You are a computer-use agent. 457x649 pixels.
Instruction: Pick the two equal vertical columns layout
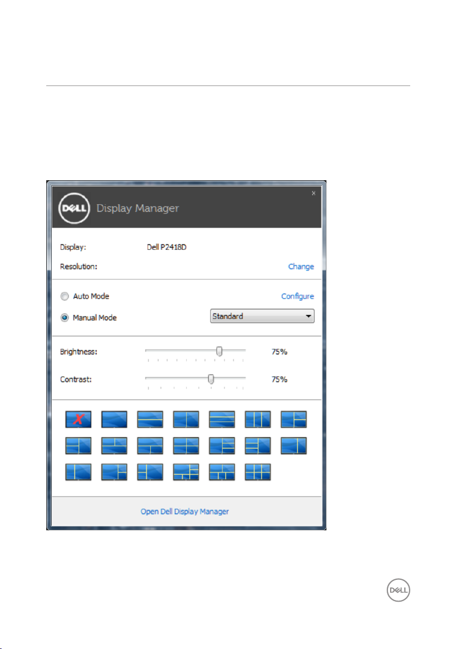[186, 419]
